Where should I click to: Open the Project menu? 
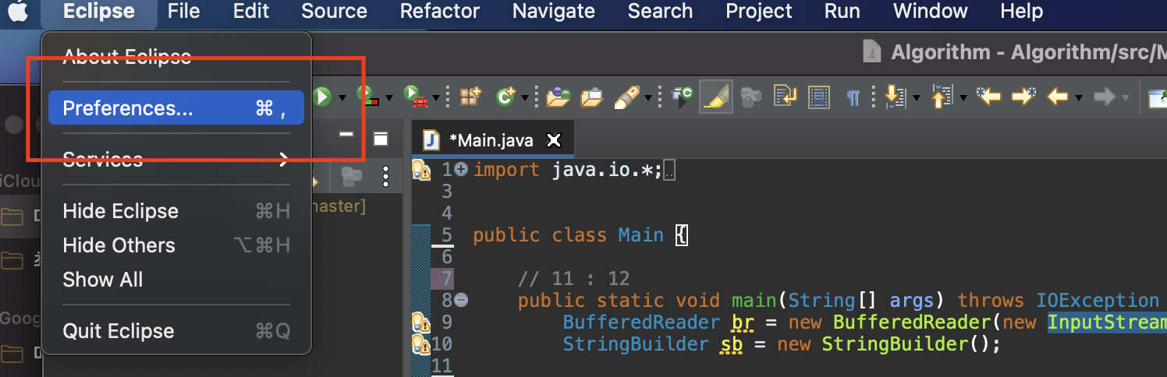(758, 12)
